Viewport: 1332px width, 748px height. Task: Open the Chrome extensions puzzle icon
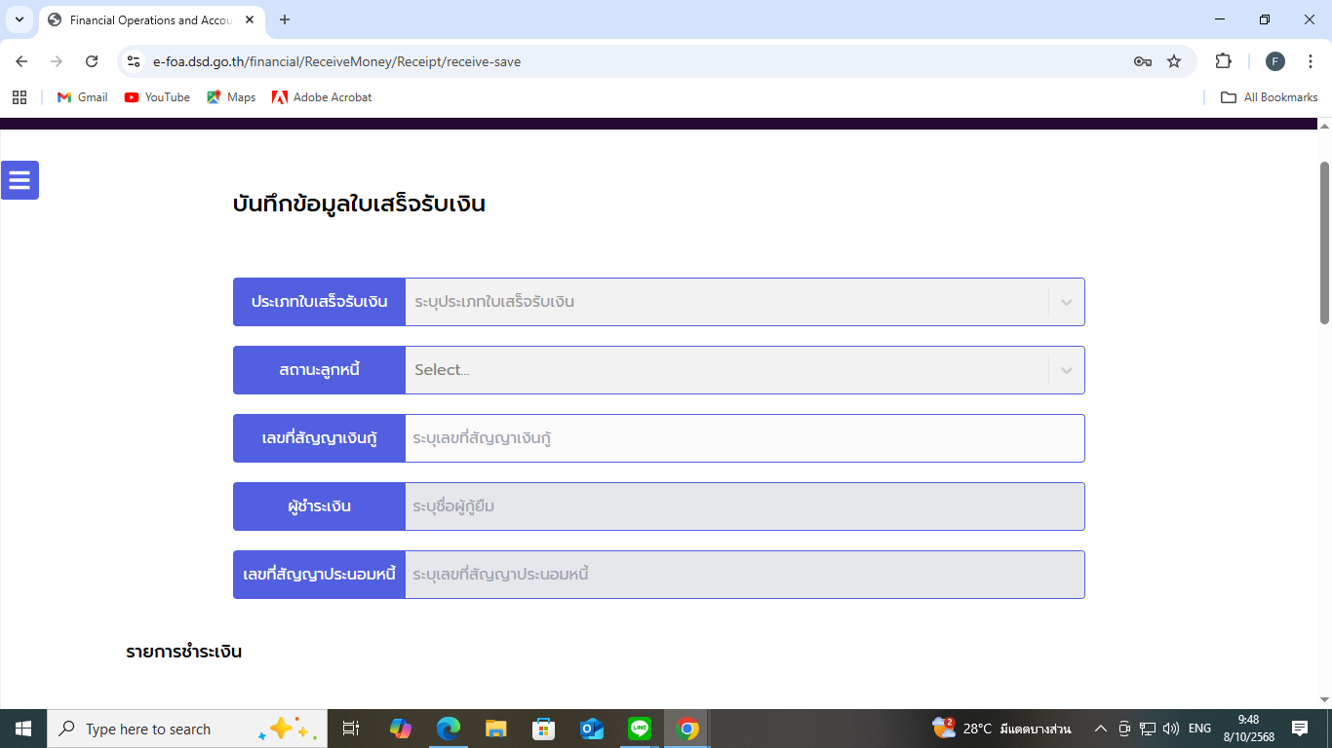pyautogui.click(x=1223, y=61)
